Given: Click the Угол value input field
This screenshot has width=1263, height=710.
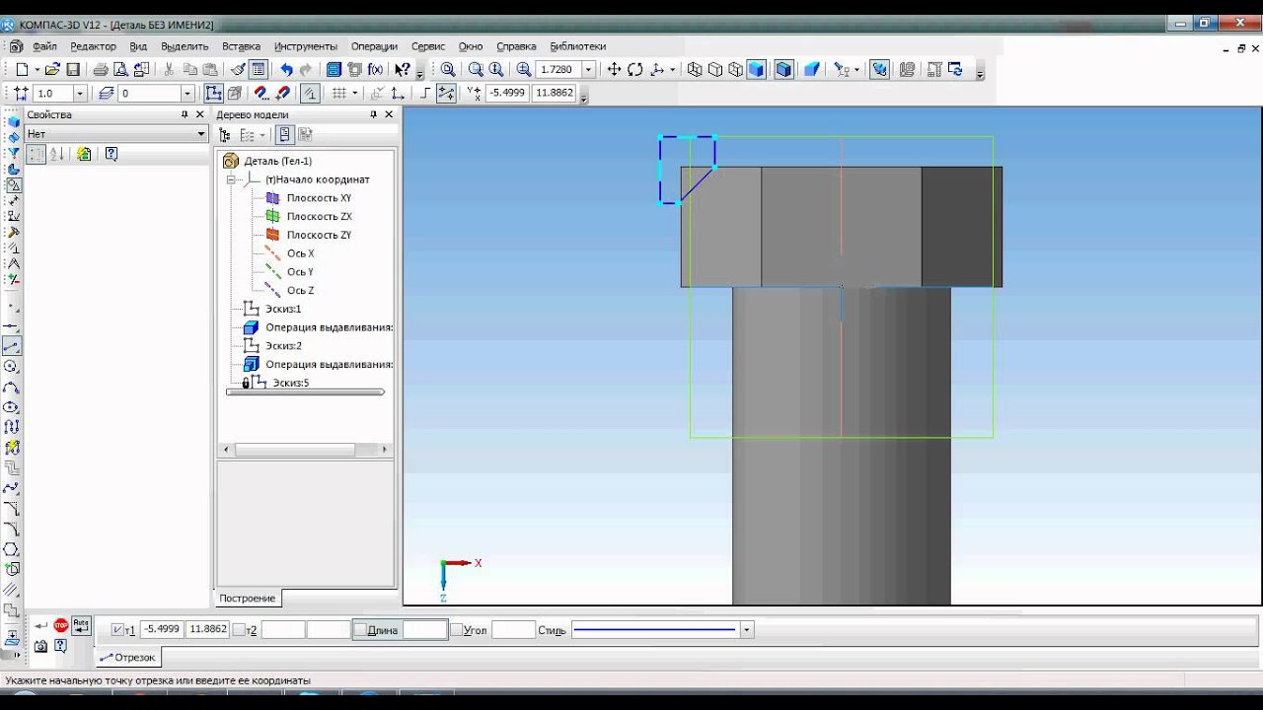Looking at the screenshot, I should (513, 629).
